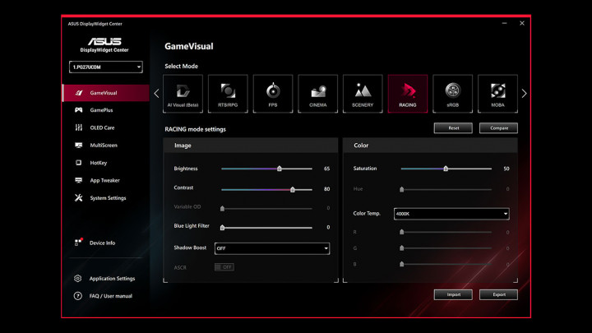592x333 pixels.
Task: Open the Color Temp. dropdown
Action: coord(451,214)
